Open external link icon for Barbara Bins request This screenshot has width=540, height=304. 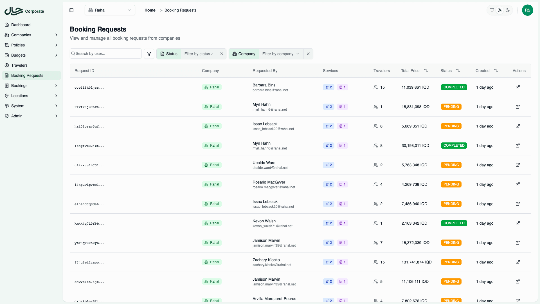click(x=518, y=87)
